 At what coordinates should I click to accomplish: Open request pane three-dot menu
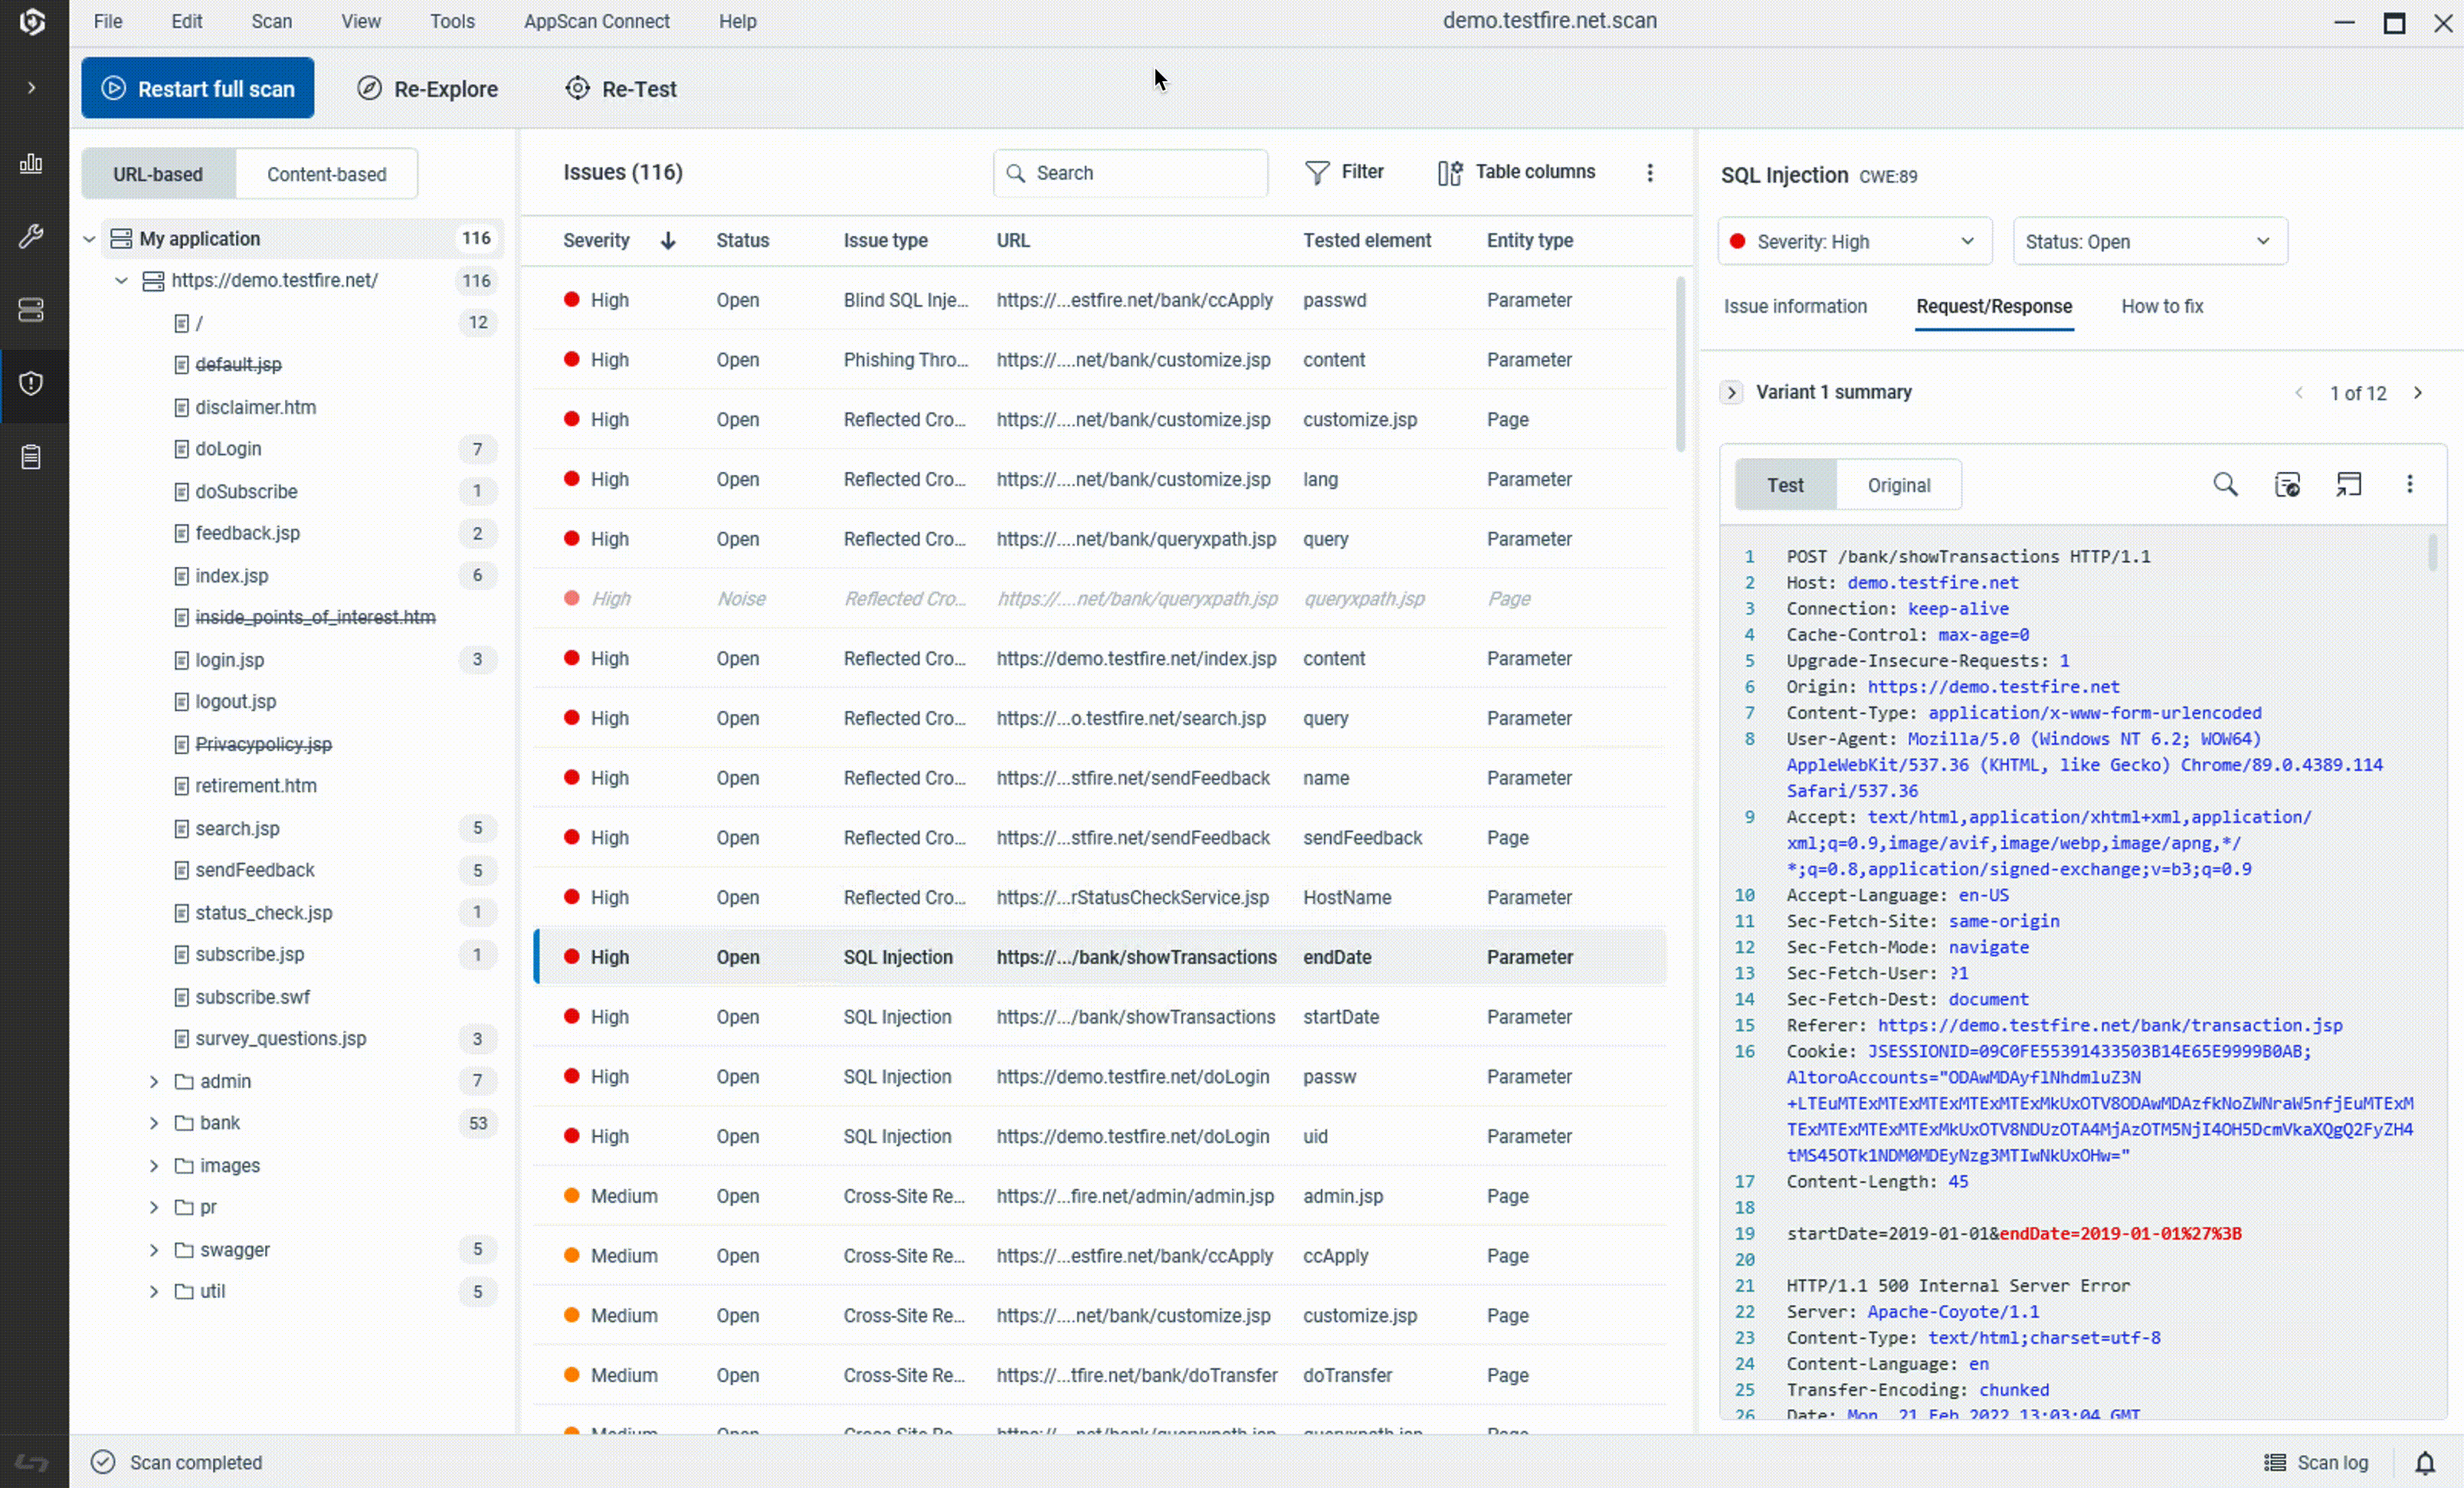2410,485
